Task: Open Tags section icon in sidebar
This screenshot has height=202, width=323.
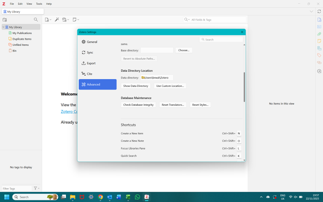Action: [319, 55]
